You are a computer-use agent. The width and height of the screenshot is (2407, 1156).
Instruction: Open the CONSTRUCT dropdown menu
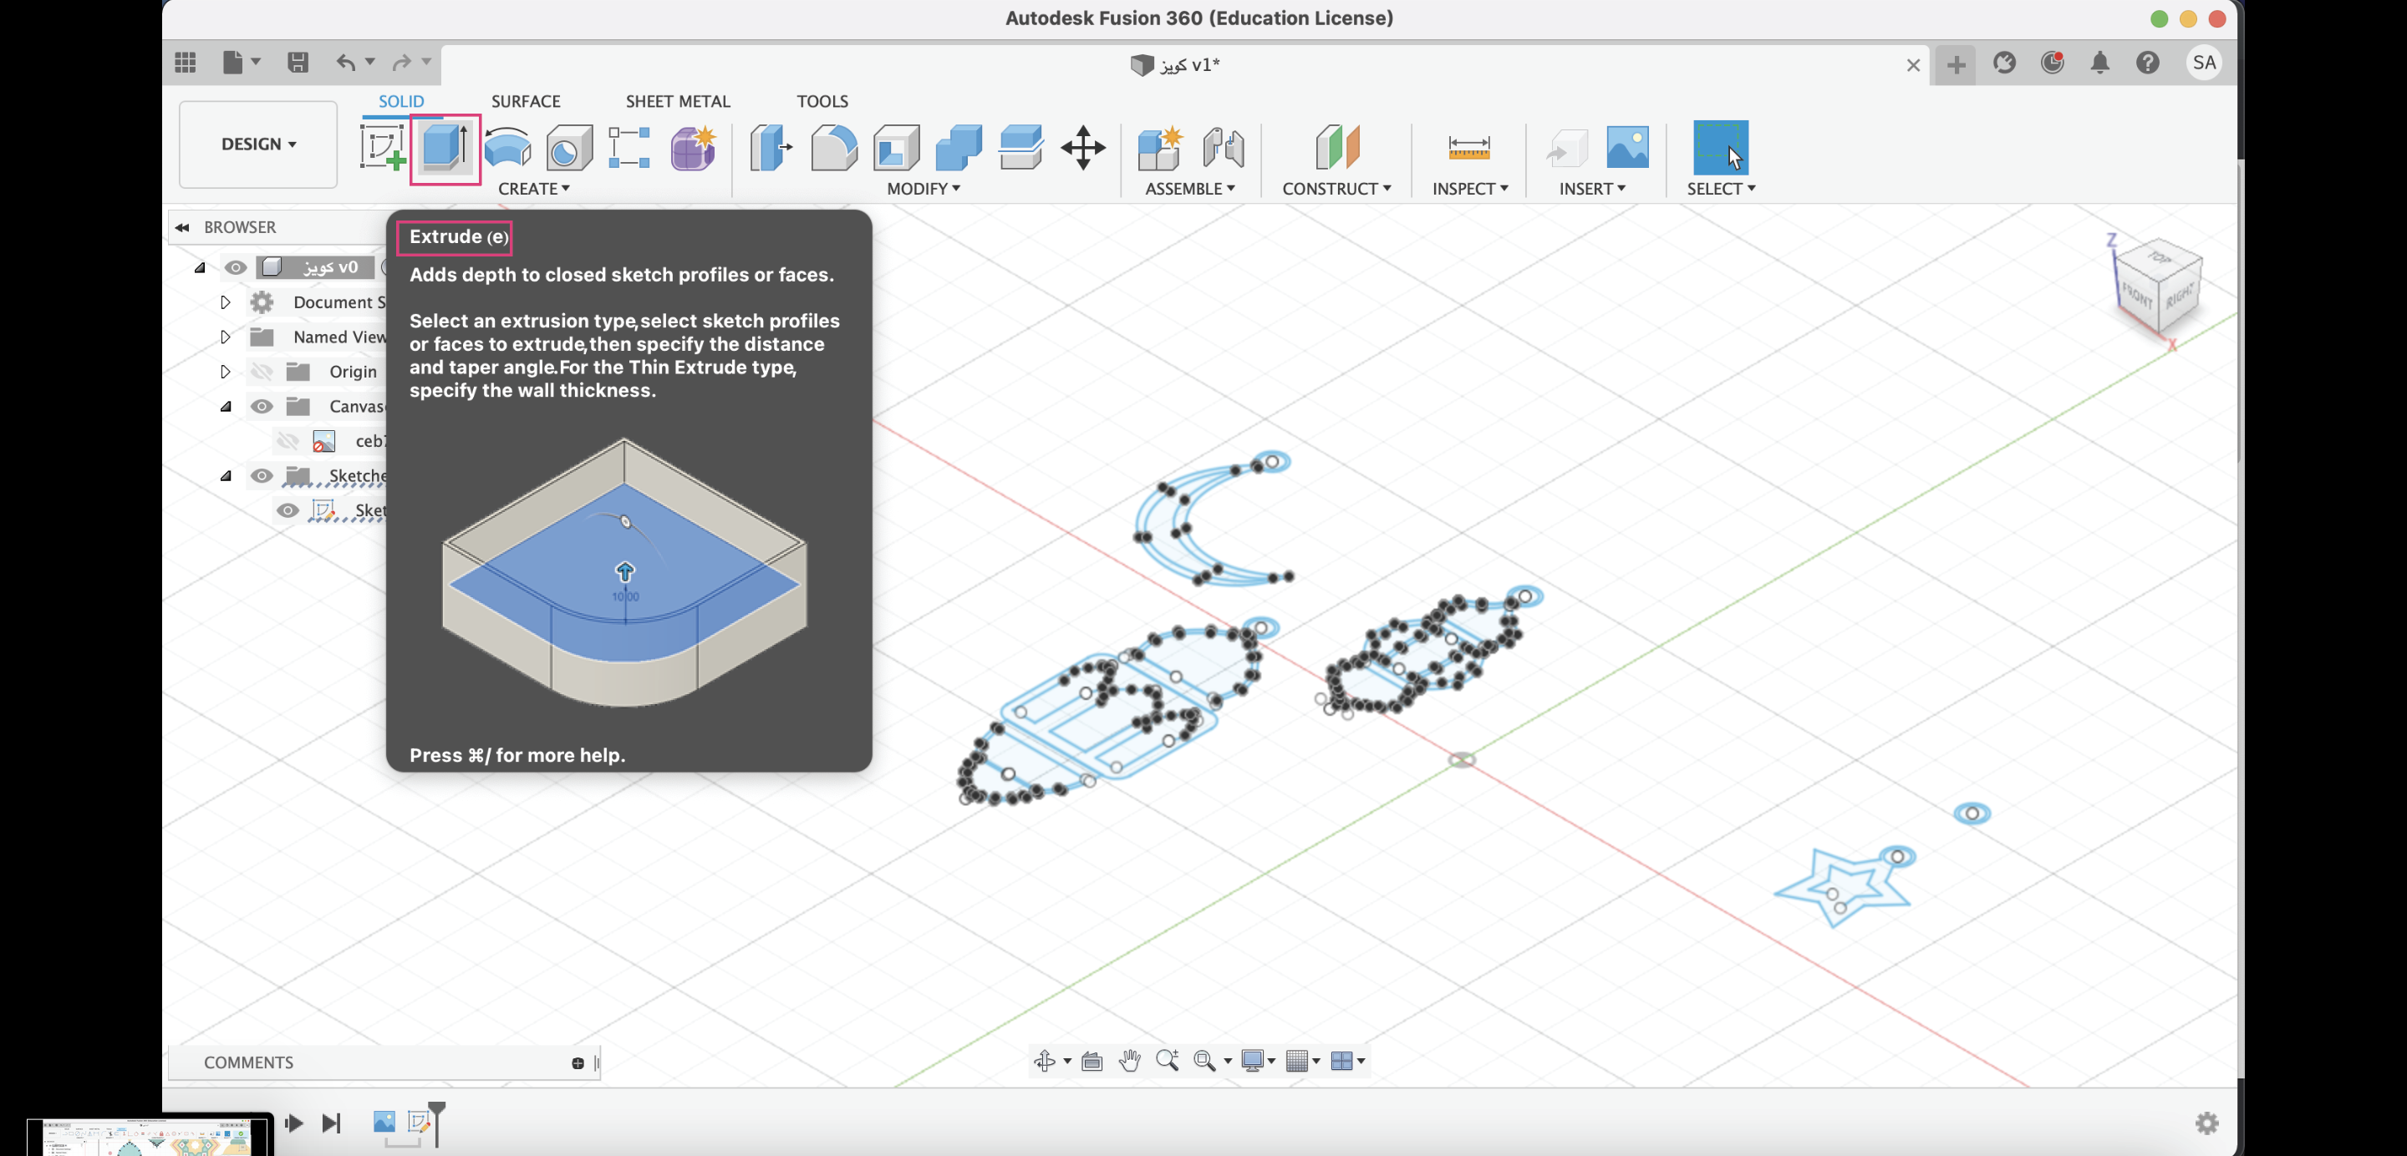1336,189
